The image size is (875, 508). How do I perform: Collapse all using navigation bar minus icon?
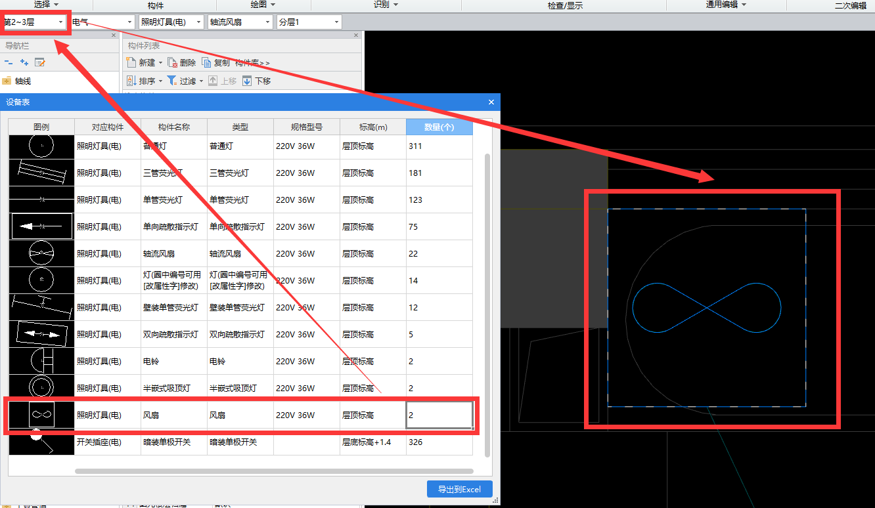9,62
